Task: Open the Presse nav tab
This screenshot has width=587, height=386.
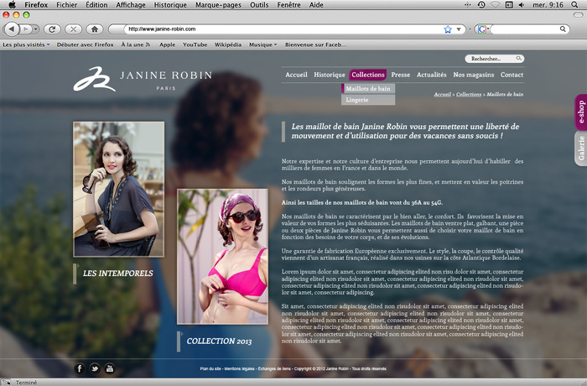Action: coord(401,75)
